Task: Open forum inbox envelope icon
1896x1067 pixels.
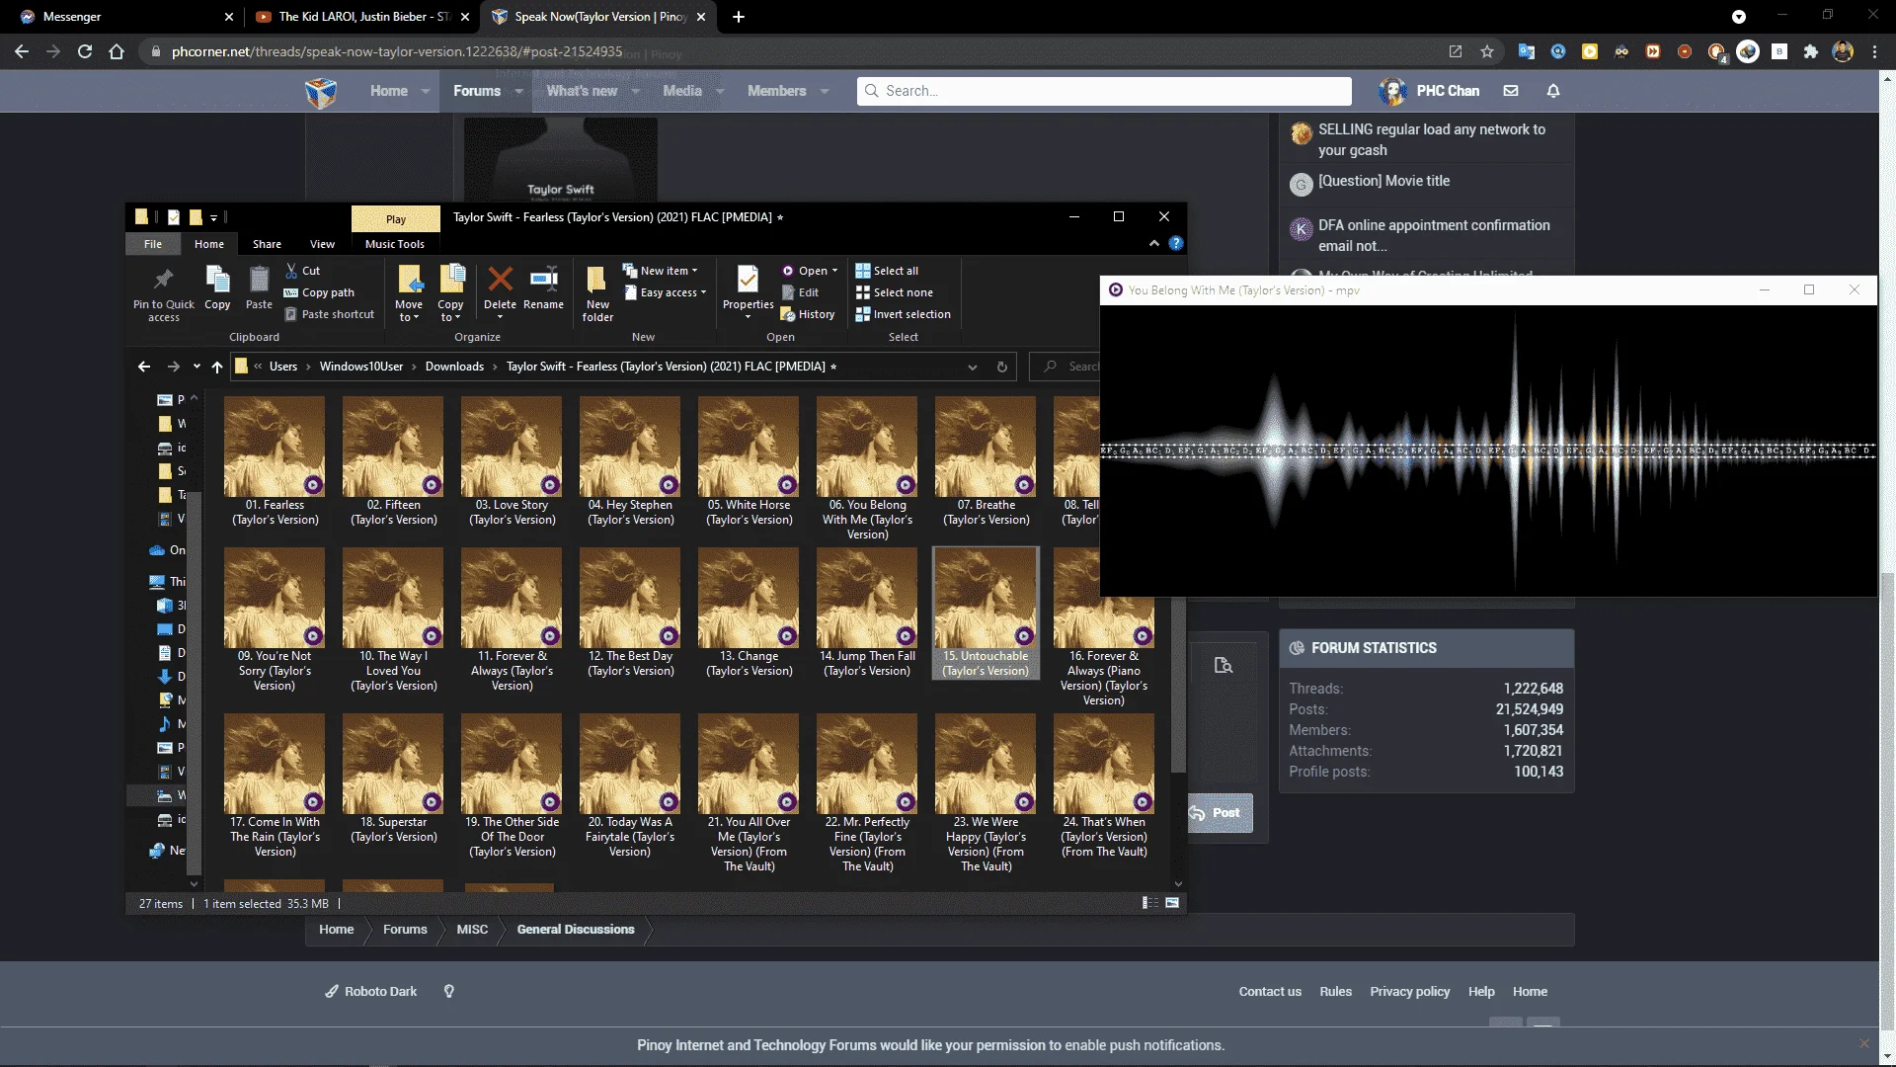Action: click(x=1510, y=91)
